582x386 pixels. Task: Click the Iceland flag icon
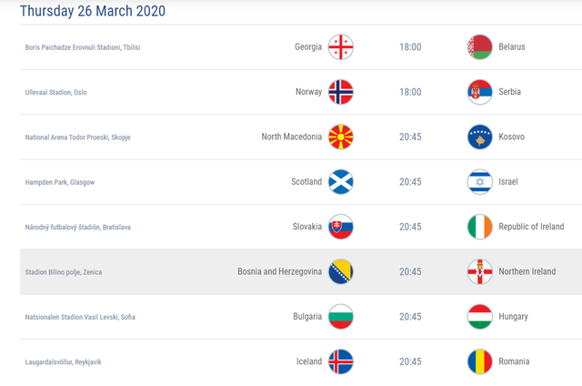tap(341, 361)
